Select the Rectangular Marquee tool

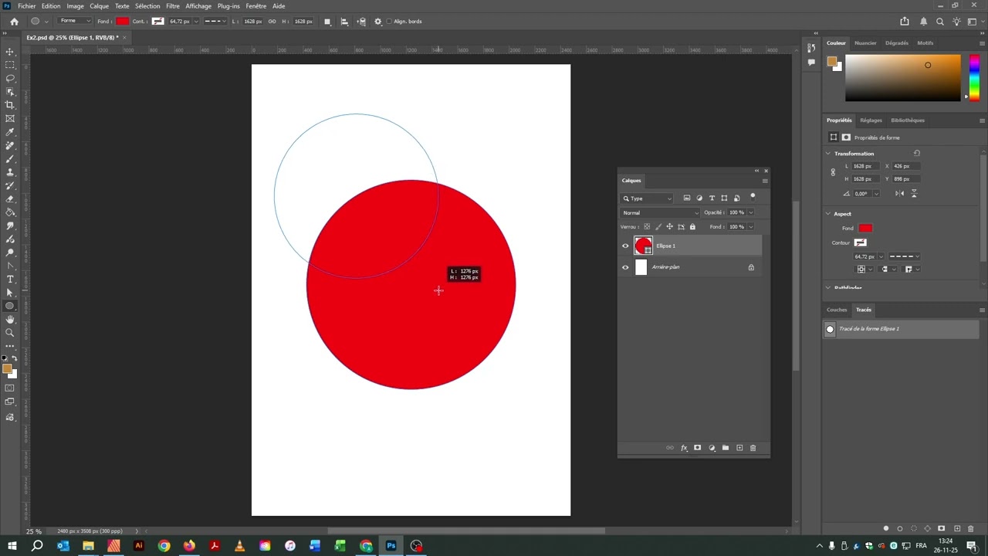click(10, 65)
